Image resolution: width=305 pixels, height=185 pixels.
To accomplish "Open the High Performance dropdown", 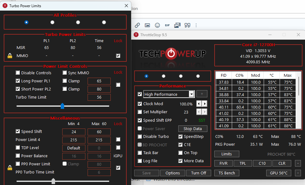I will pyautogui.click(x=191, y=94).
